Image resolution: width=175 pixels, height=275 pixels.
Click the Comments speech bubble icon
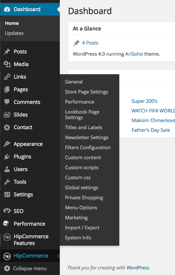(x=7, y=102)
